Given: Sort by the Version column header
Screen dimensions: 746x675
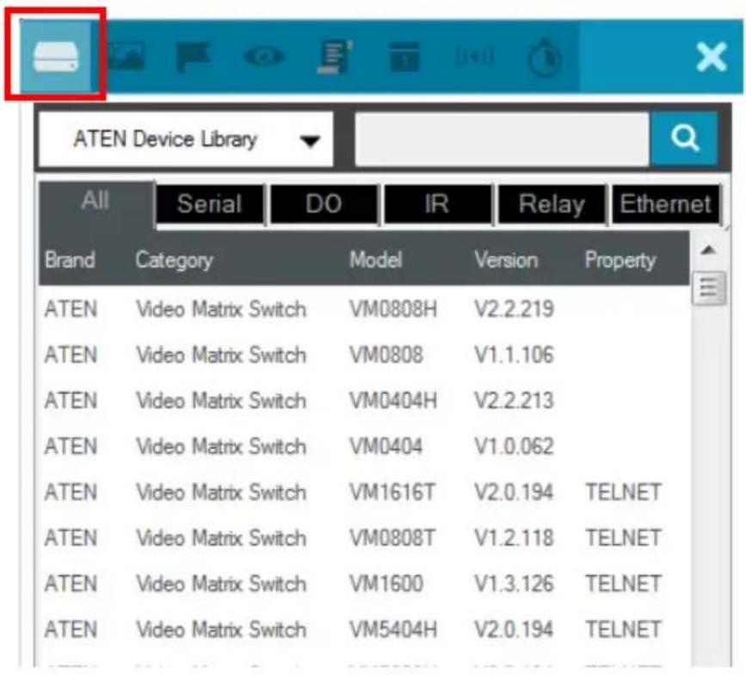Looking at the screenshot, I should point(506,260).
